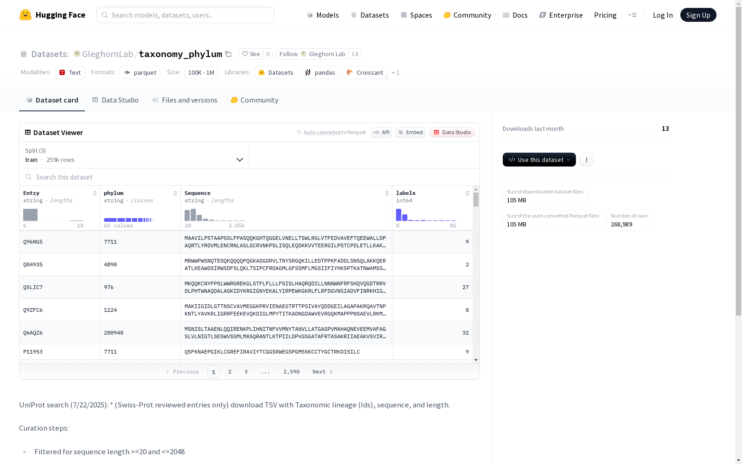The image size is (742, 464).
Task: Copy dataset name with the copy icon
Action: 228,54
